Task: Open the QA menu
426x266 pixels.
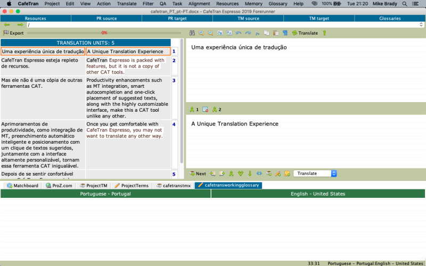Action: (x=163, y=4)
